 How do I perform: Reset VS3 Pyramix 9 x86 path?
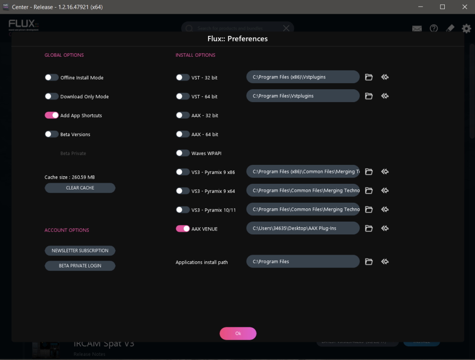(385, 171)
